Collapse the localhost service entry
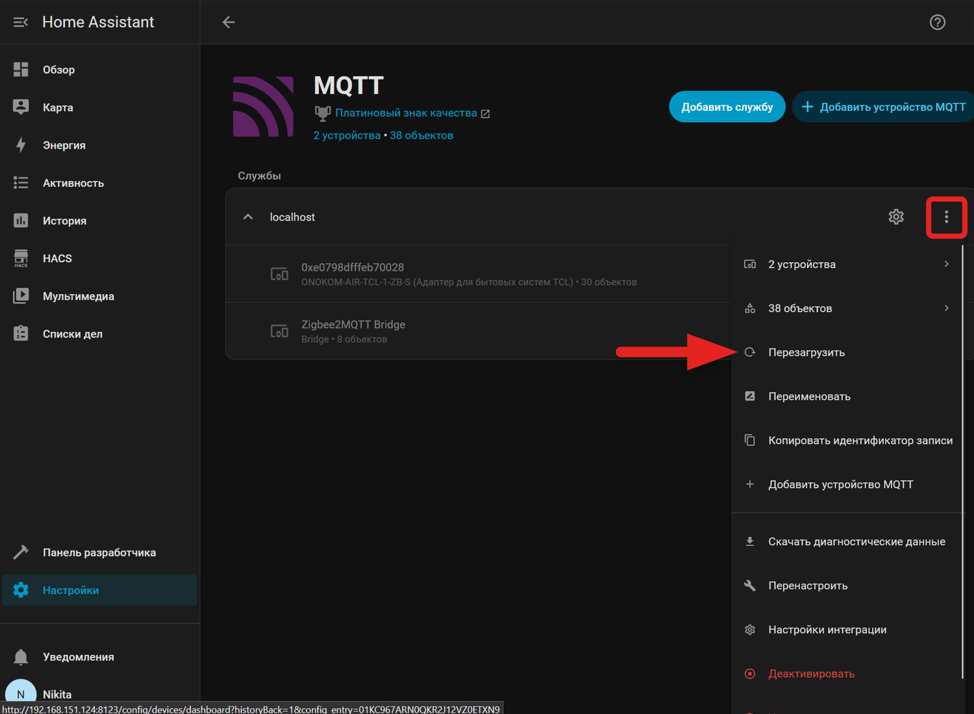This screenshot has width=974, height=714. (248, 217)
